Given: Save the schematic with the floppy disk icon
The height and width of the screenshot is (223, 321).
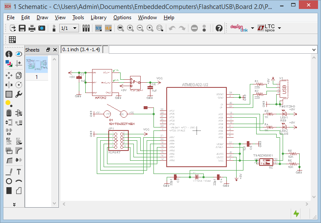Looking at the screenshot, I should (x=22, y=28).
